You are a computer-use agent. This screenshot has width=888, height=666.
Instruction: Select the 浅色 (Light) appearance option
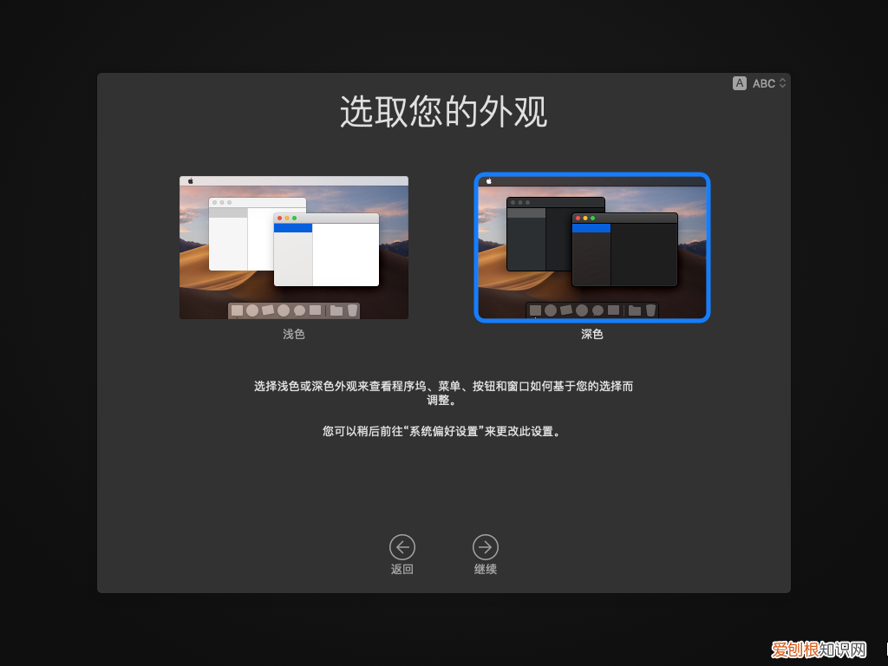click(293, 247)
